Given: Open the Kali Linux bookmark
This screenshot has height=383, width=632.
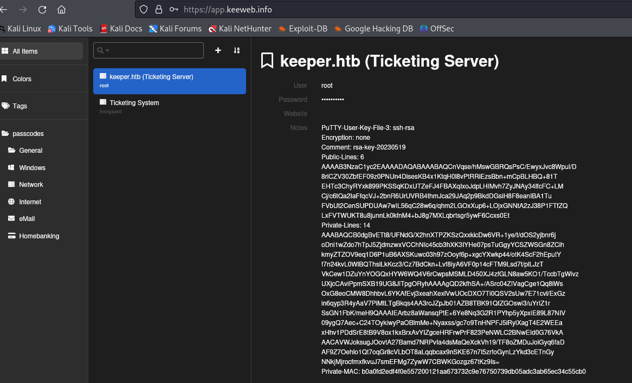Looking at the screenshot, I should point(21,29).
